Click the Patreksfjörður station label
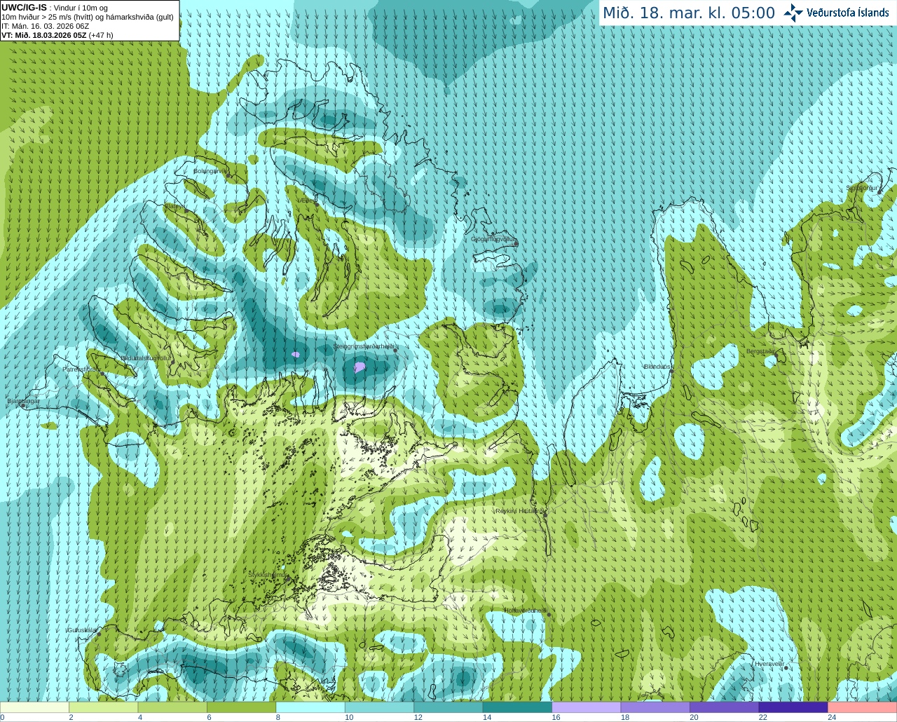 (x=81, y=369)
